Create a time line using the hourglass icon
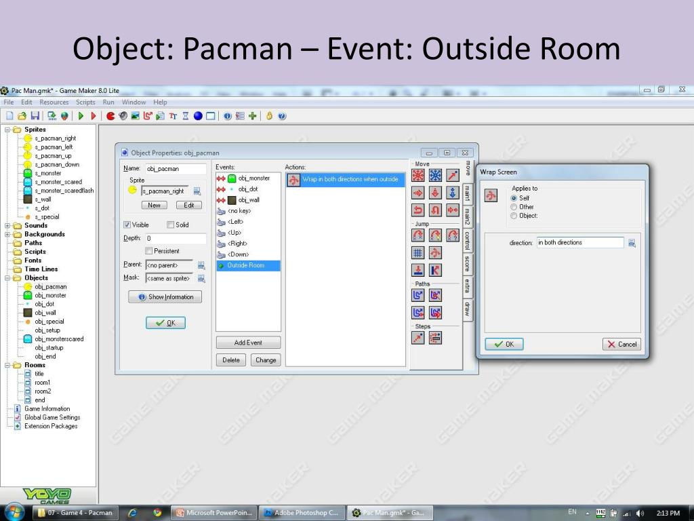Image resolution: width=694 pixels, height=521 pixels. [186, 116]
